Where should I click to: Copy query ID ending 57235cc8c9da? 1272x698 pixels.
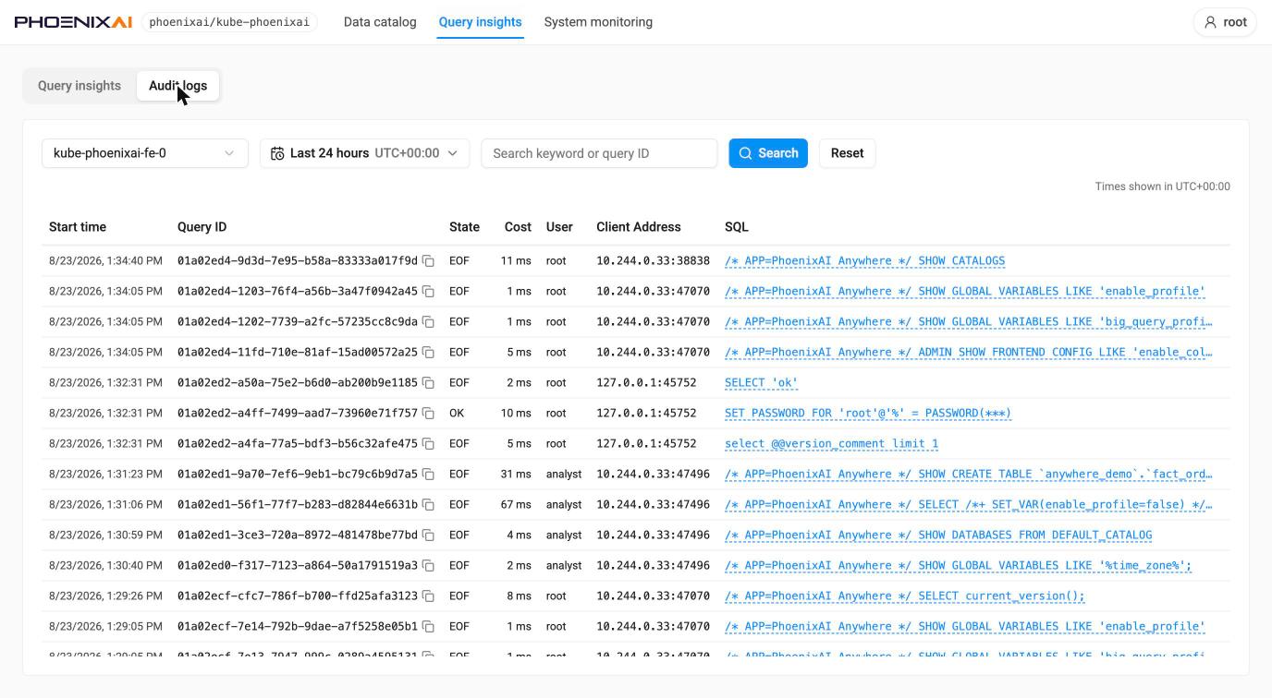pos(429,322)
